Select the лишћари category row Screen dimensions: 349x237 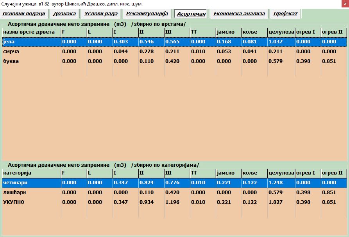(174, 192)
